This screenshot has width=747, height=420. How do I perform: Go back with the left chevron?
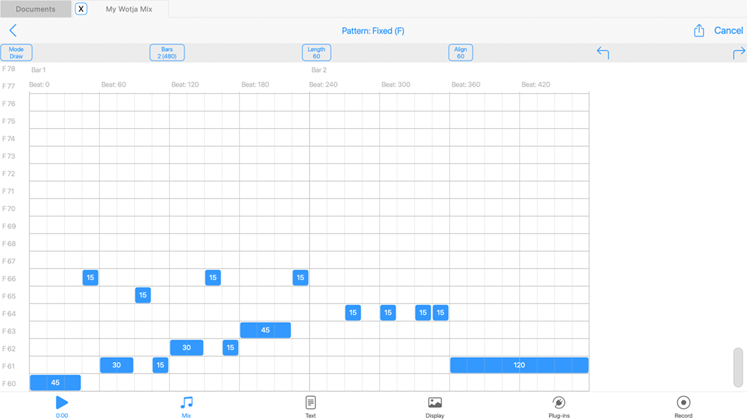pos(13,31)
